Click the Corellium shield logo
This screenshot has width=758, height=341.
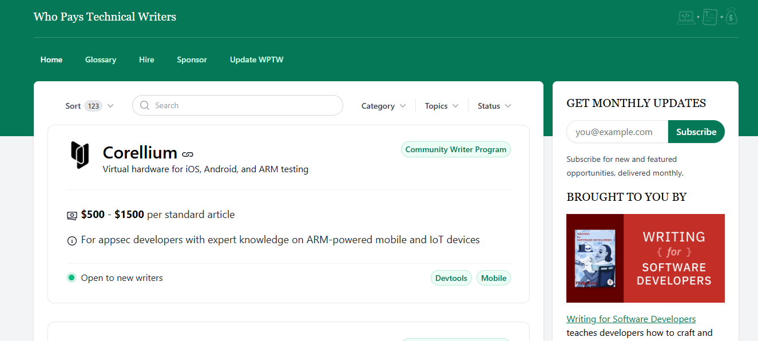point(80,155)
